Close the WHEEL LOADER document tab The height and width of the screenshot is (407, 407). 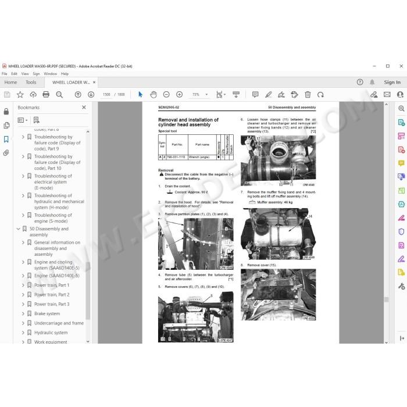point(94,83)
